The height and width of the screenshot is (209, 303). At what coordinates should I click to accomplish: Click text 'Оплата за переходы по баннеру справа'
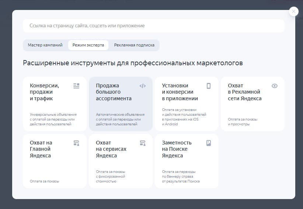click(181, 176)
